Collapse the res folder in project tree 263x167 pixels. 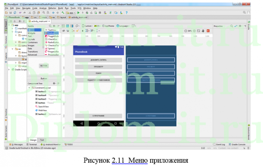coord(12,49)
